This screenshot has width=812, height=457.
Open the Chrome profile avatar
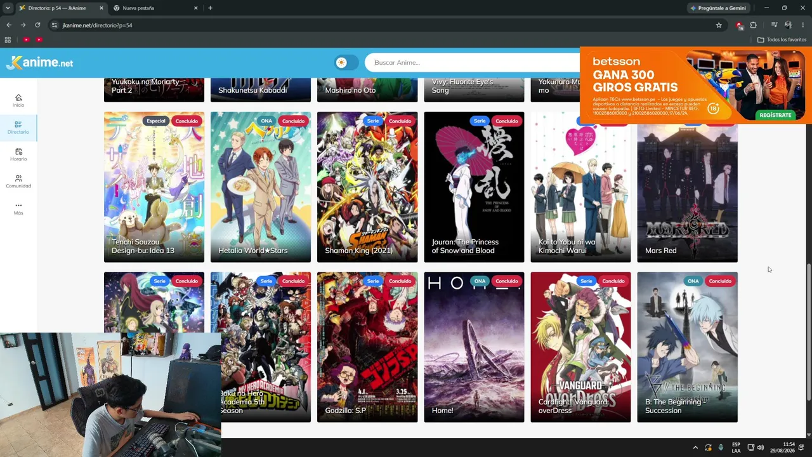(788, 25)
